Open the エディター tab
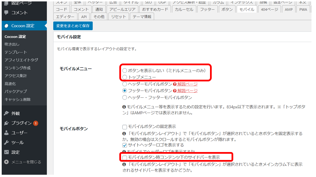Image resolution: width=316 pixels, height=177 pixels. [65, 16]
